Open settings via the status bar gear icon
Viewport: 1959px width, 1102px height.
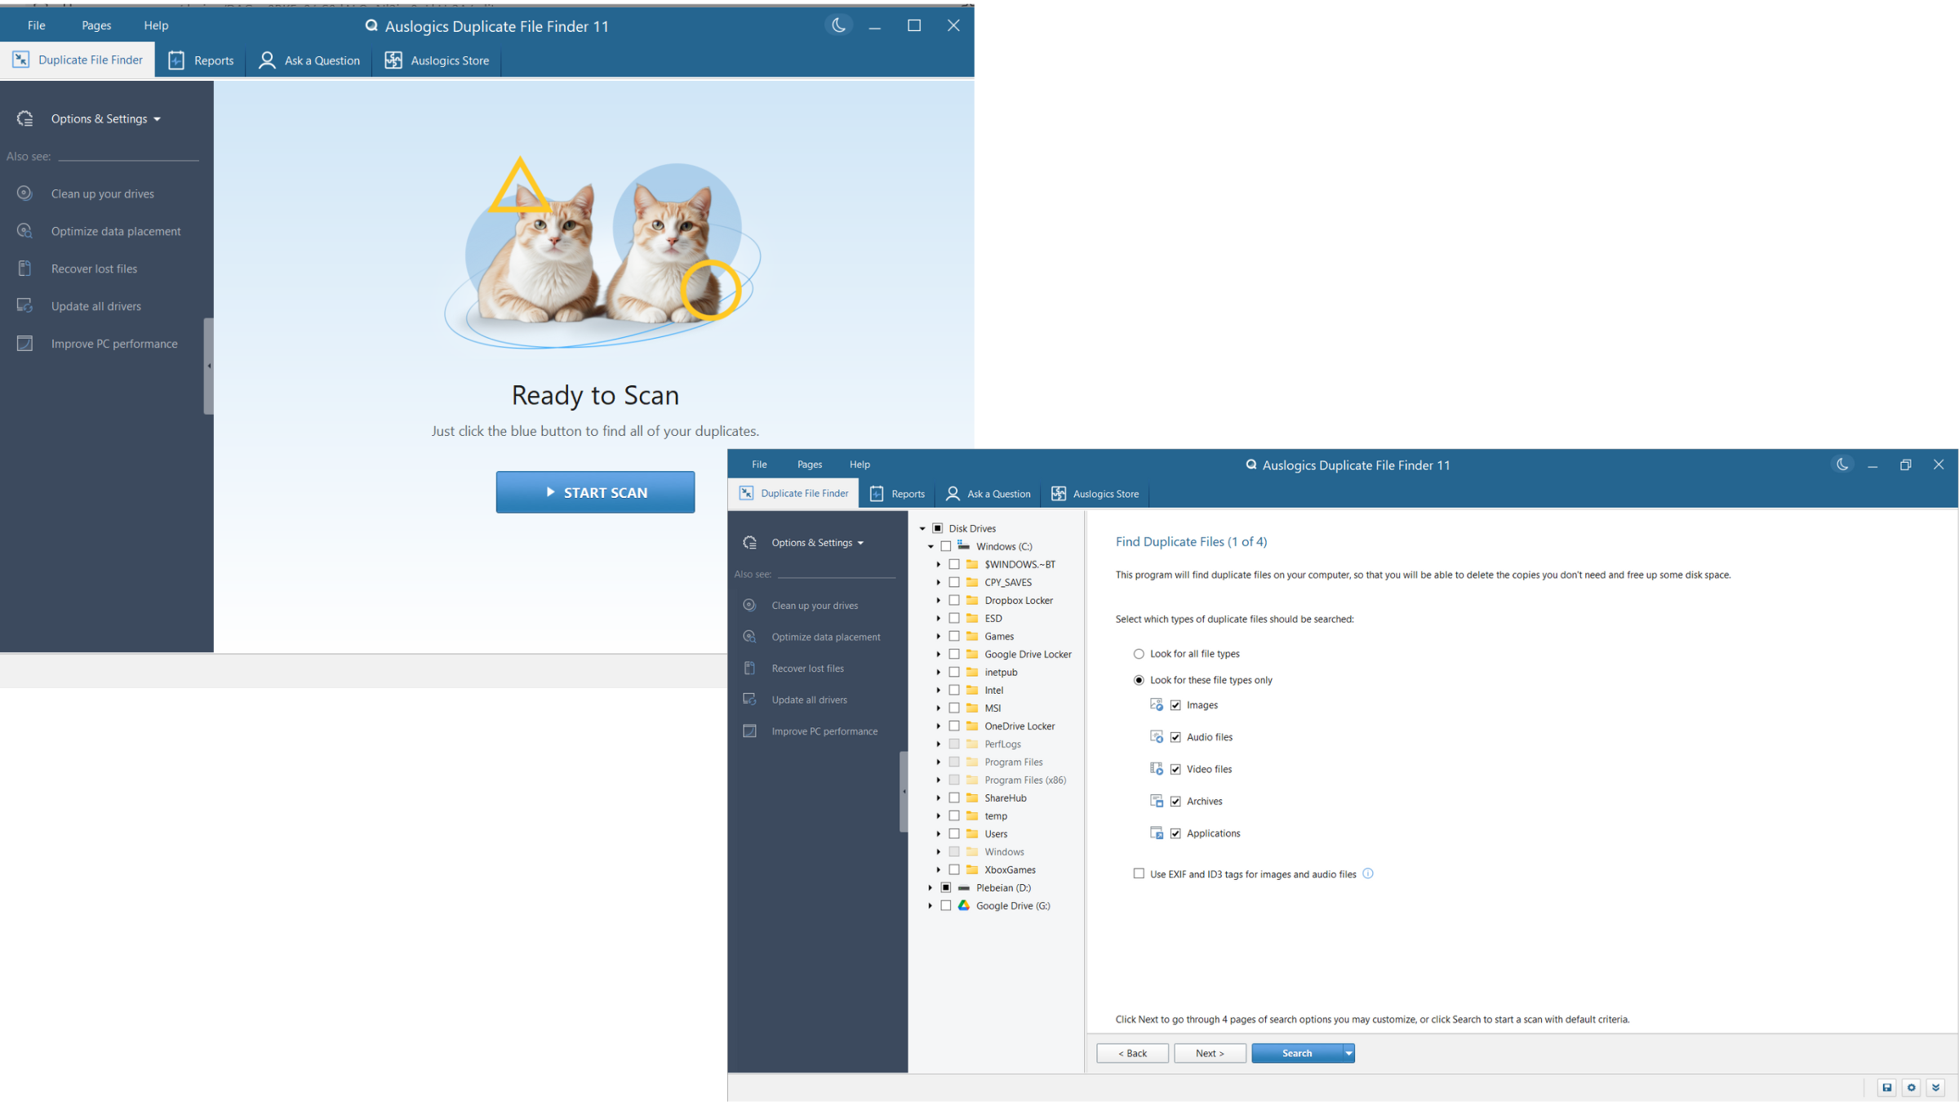(x=1911, y=1087)
